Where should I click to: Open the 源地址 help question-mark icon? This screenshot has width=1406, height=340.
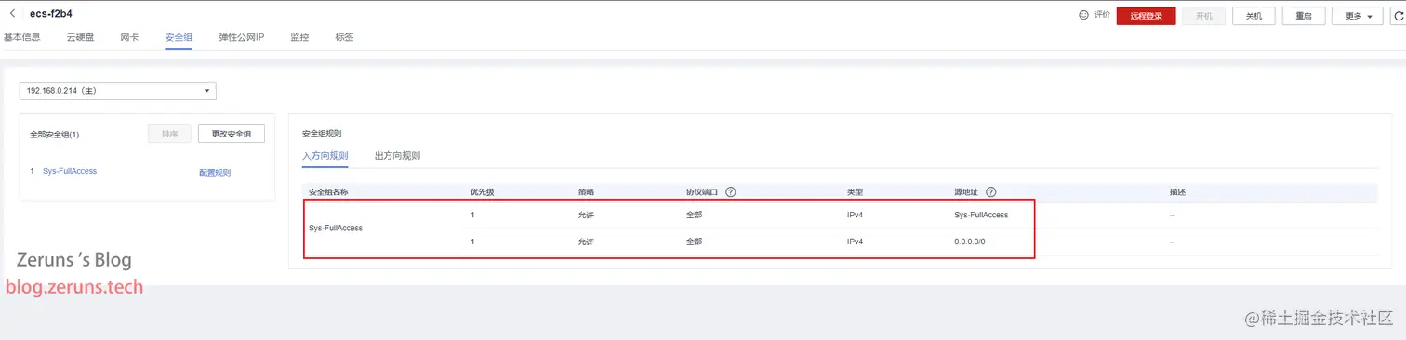pyautogui.click(x=991, y=191)
